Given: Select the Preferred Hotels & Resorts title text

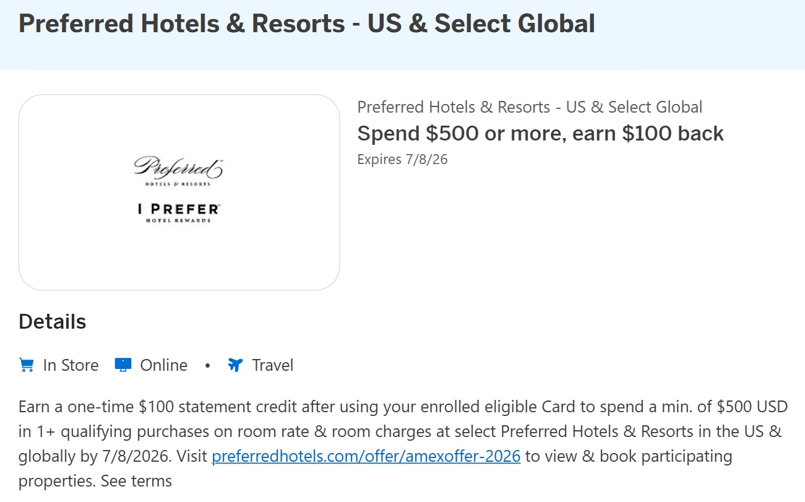Looking at the screenshot, I should pos(306,23).
